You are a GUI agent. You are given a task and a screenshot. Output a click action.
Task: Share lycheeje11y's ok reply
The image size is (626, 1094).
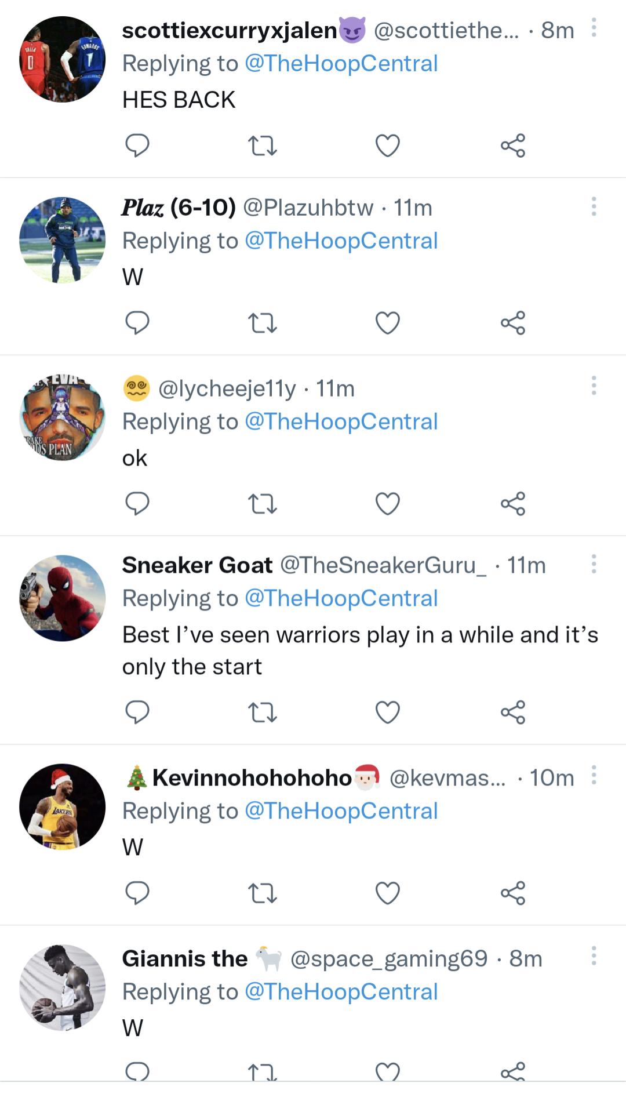(513, 503)
